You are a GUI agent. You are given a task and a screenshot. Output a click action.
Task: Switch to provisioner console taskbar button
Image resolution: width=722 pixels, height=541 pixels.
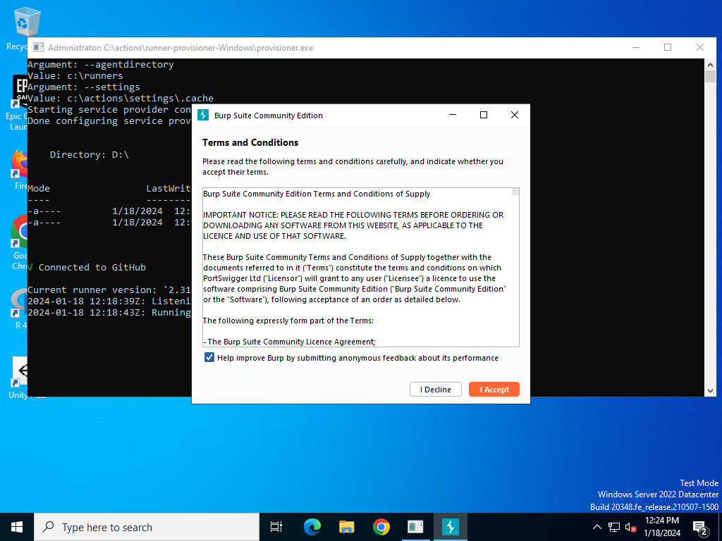[x=415, y=527]
